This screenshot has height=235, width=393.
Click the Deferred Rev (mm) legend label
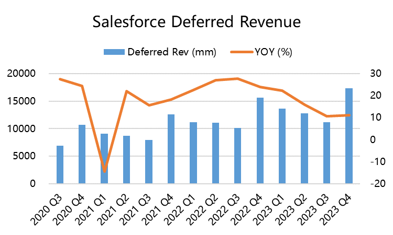pos(172,52)
